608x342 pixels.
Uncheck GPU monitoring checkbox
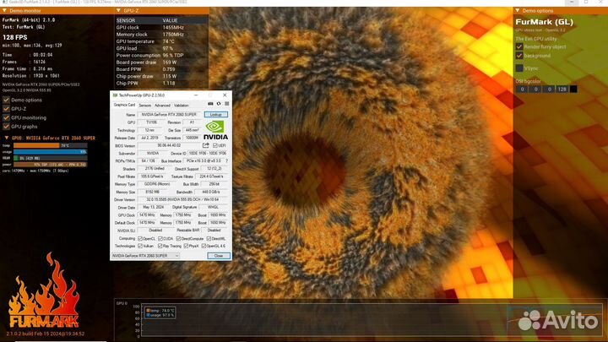click(6, 118)
